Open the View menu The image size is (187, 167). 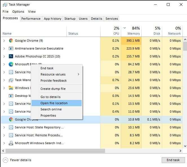point(32,12)
